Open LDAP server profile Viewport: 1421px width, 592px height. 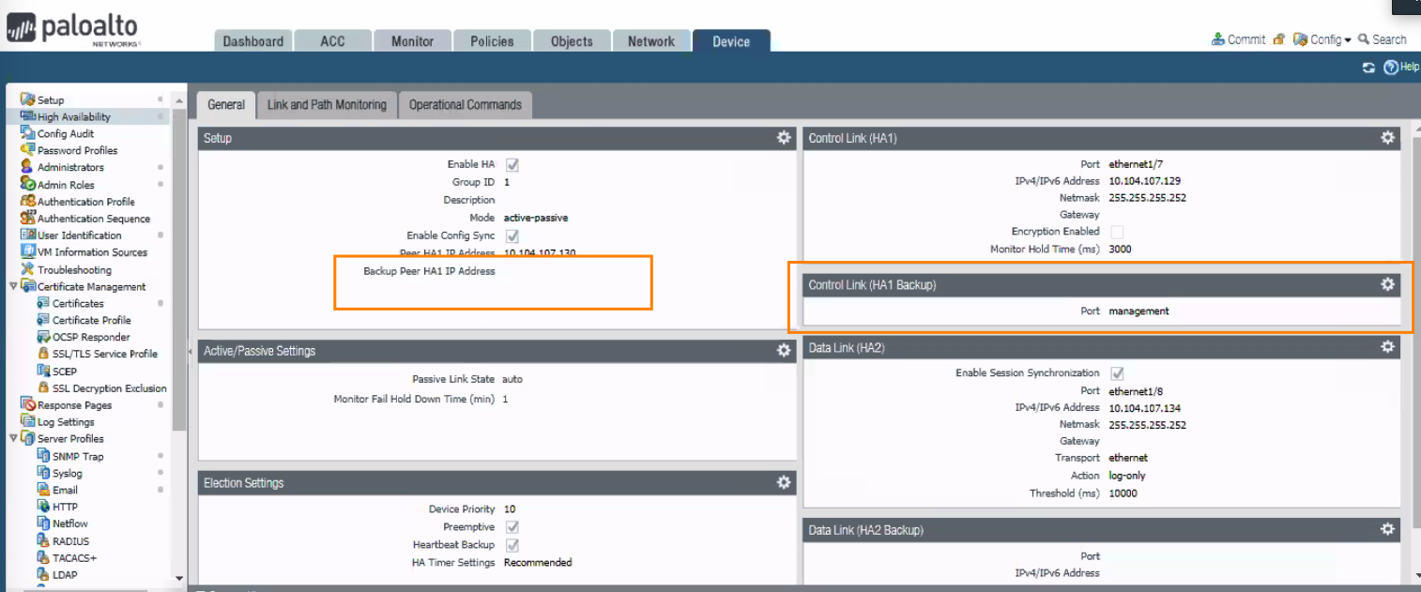pyautogui.click(x=65, y=574)
